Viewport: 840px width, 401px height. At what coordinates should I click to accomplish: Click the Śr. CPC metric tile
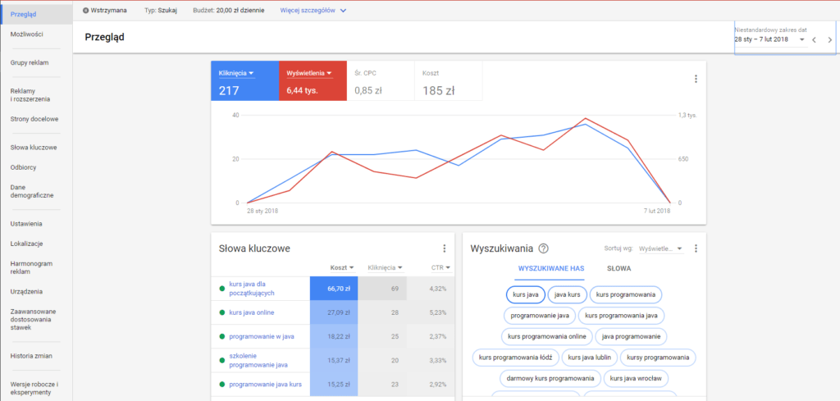coord(381,81)
